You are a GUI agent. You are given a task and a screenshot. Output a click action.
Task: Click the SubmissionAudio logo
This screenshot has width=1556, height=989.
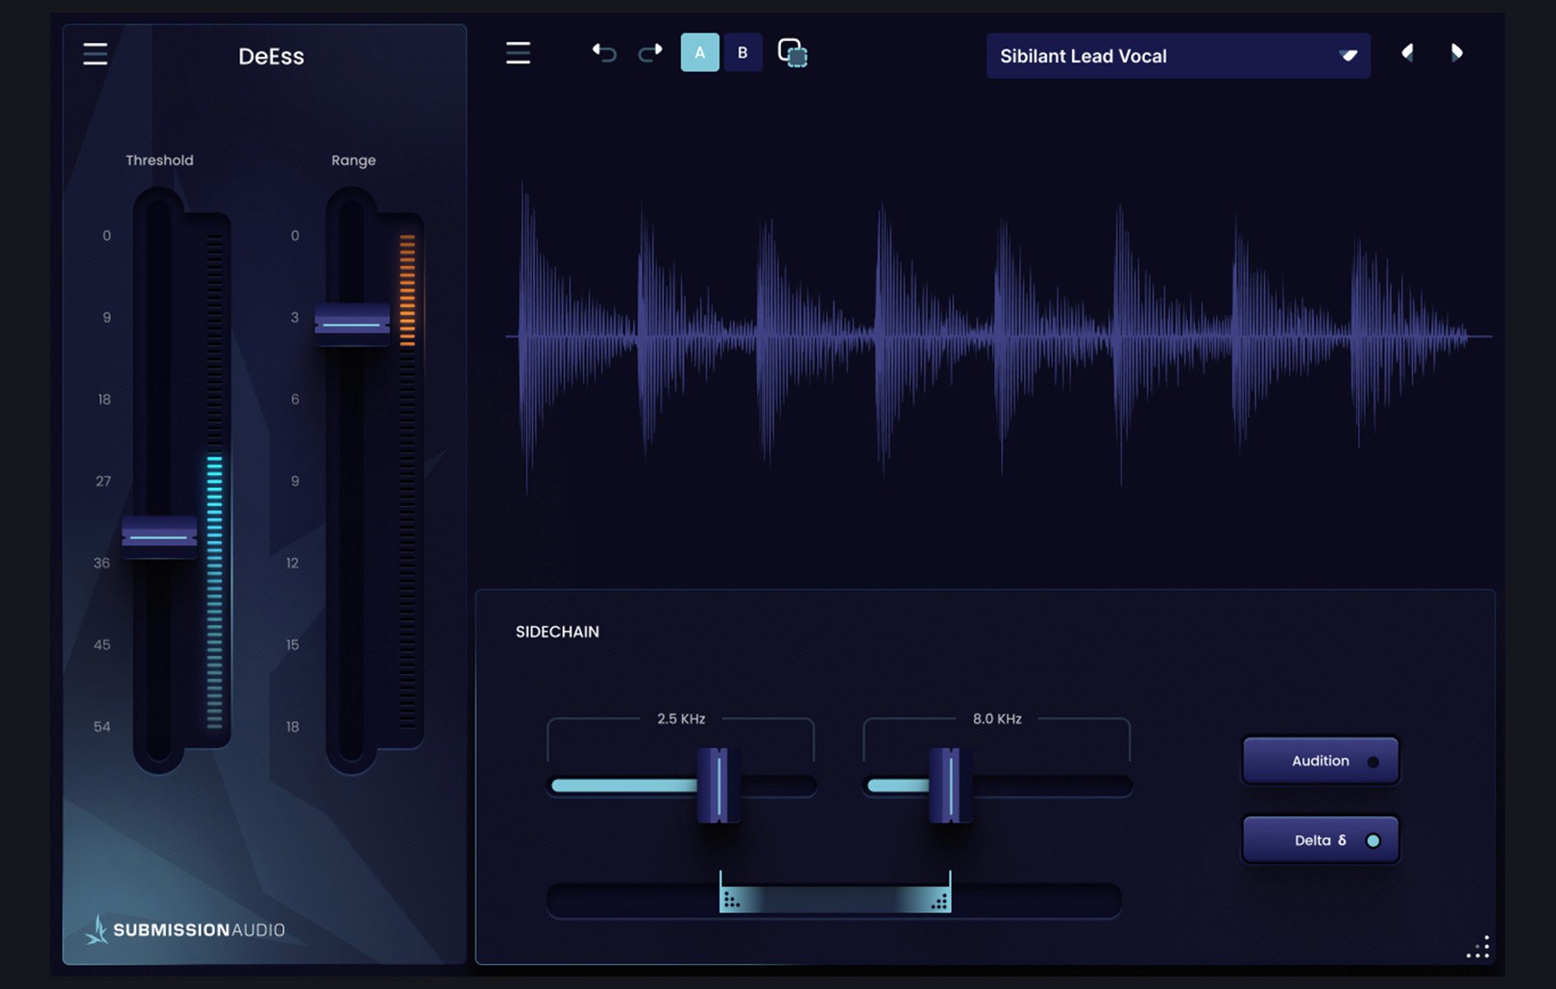(185, 929)
